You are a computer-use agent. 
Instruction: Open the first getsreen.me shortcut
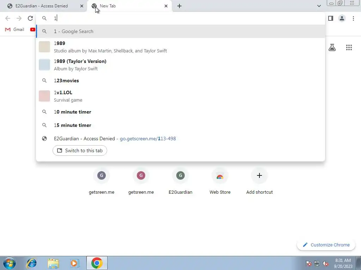tap(102, 181)
